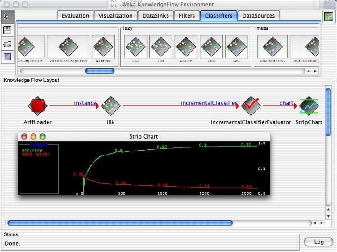Click the save layout floppy icon

click(x=7, y=30)
